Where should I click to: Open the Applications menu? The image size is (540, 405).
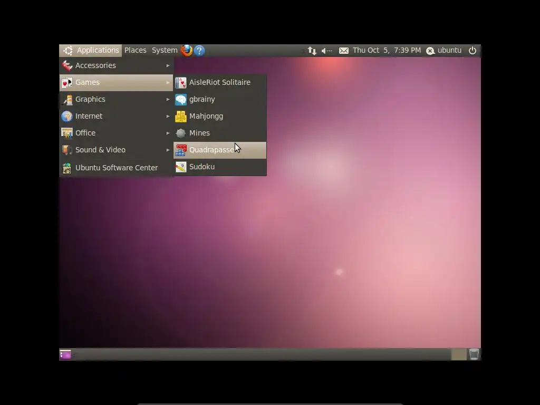pyautogui.click(x=91, y=50)
